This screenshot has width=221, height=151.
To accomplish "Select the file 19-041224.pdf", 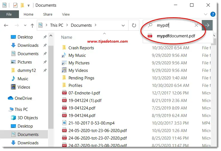I will (x=82, y=108).
